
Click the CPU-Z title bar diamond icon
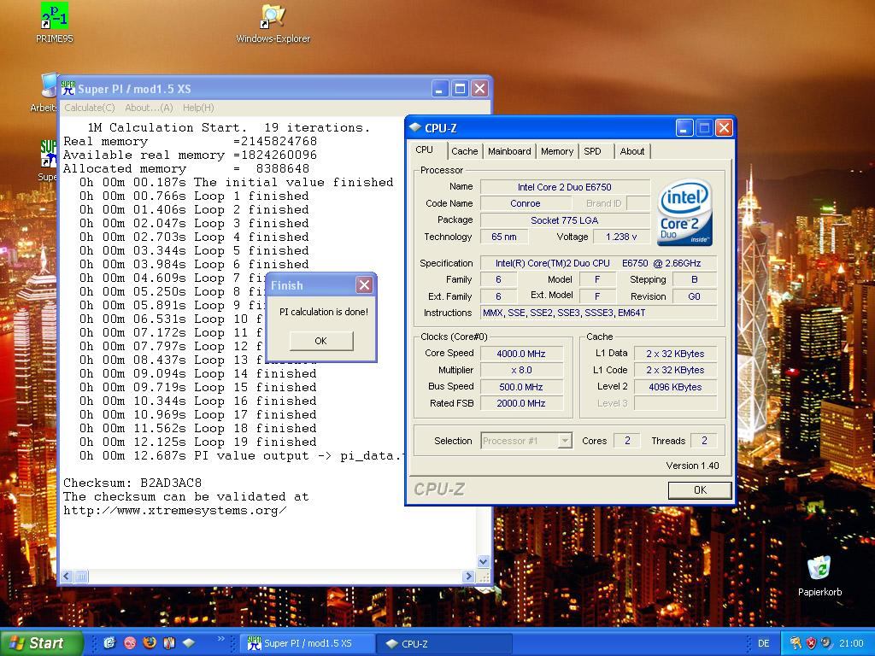tap(414, 128)
